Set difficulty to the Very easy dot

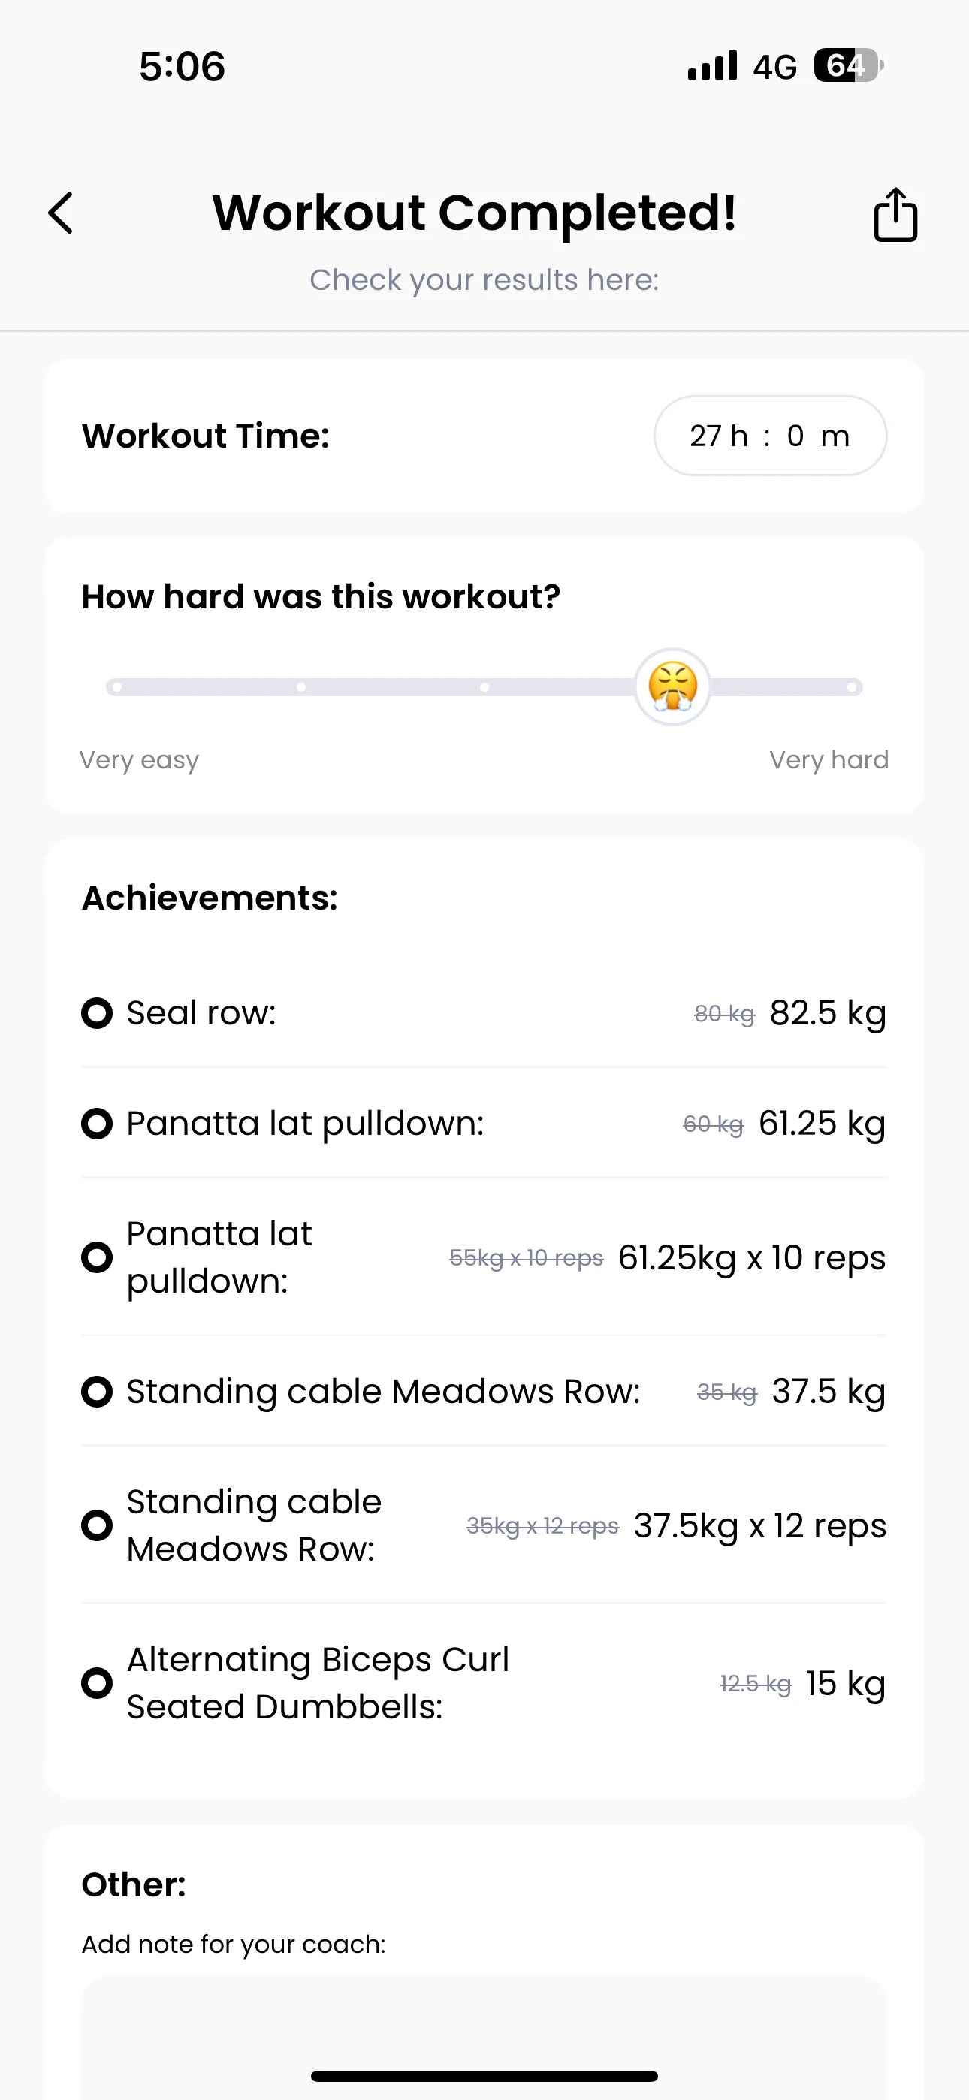117,687
